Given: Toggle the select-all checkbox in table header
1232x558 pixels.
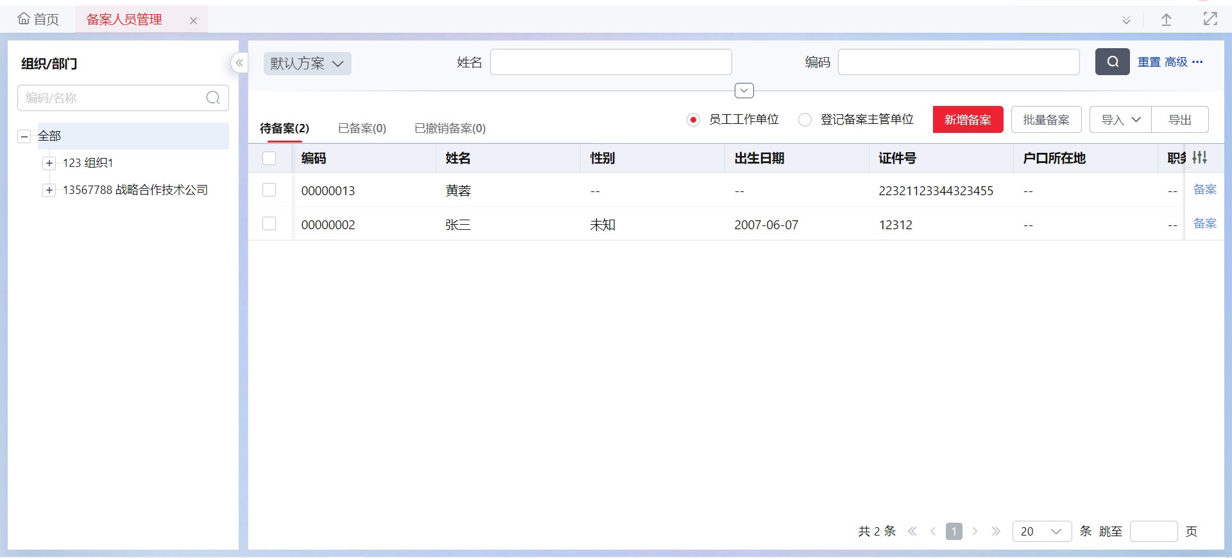Looking at the screenshot, I should pyautogui.click(x=269, y=158).
